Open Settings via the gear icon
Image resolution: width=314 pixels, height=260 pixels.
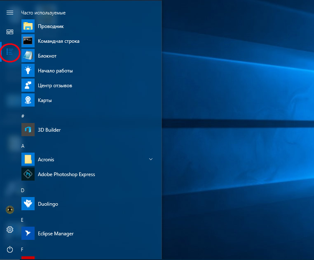10,230
